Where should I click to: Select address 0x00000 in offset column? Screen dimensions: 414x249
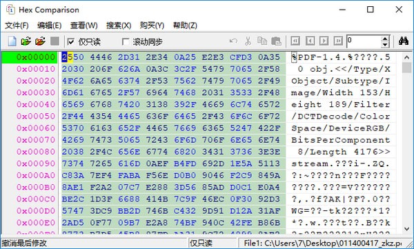click(36, 57)
